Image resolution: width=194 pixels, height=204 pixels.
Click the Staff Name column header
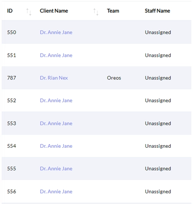[158, 11]
